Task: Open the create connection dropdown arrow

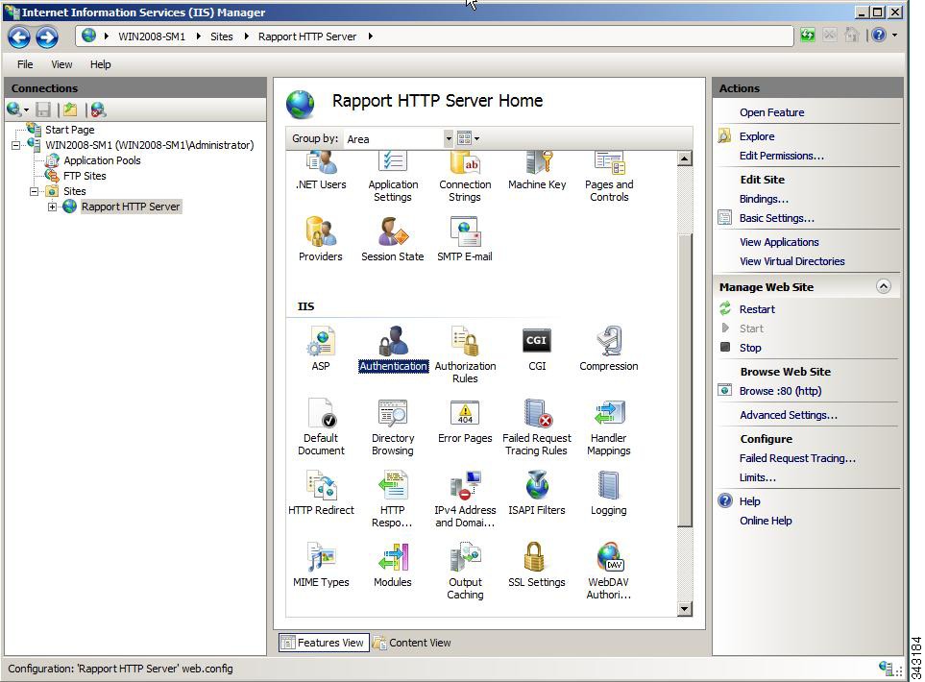Action: click(26, 110)
